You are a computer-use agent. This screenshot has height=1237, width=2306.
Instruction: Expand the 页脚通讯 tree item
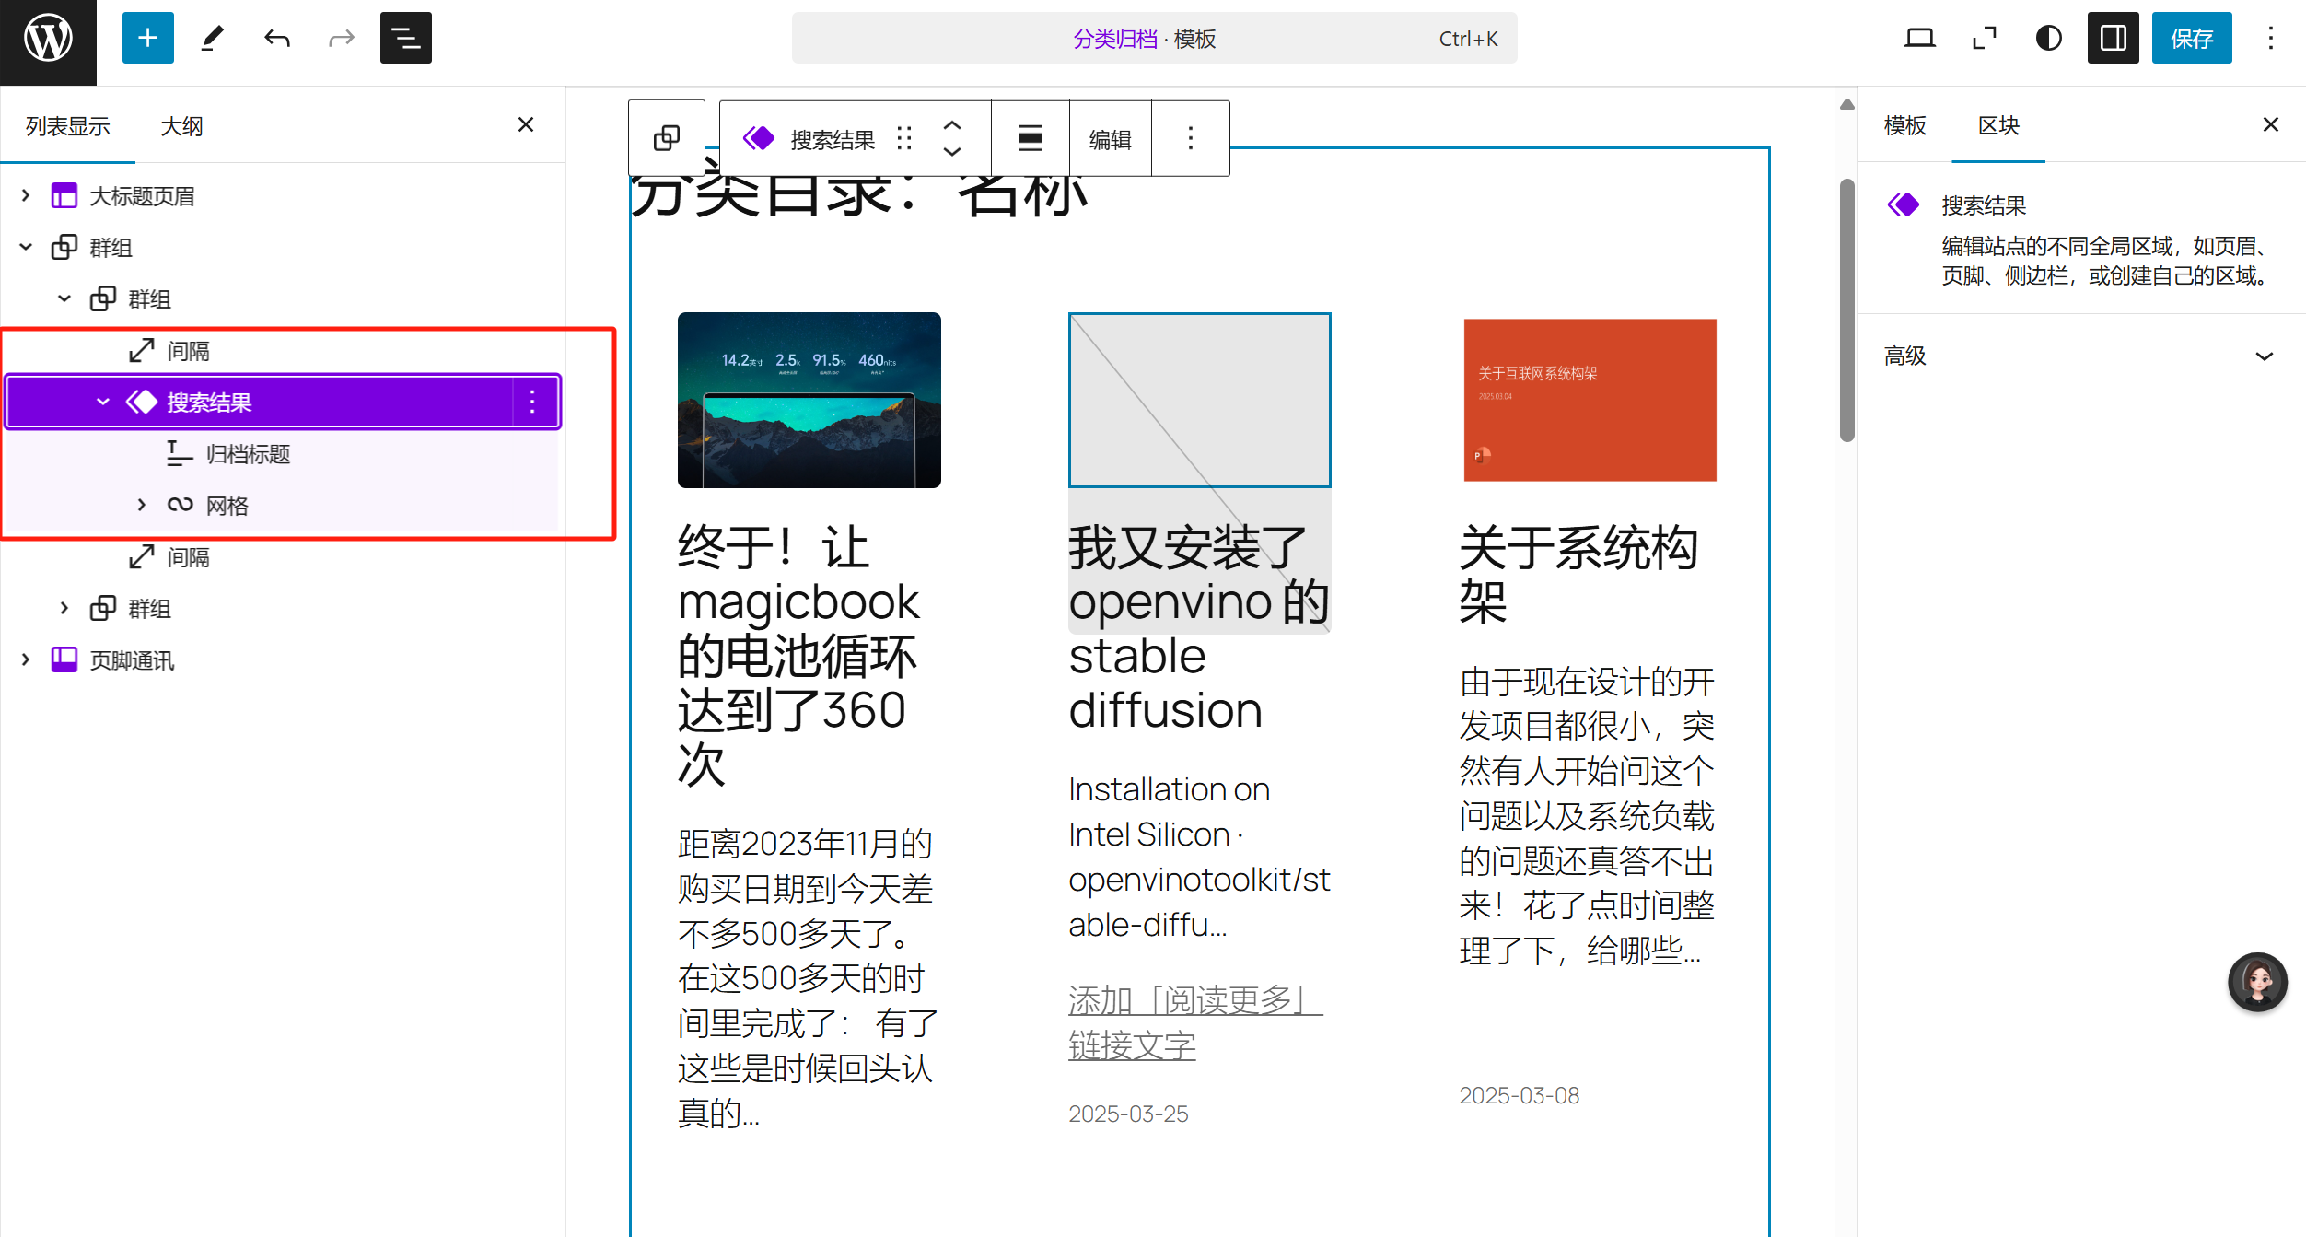[26, 659]
